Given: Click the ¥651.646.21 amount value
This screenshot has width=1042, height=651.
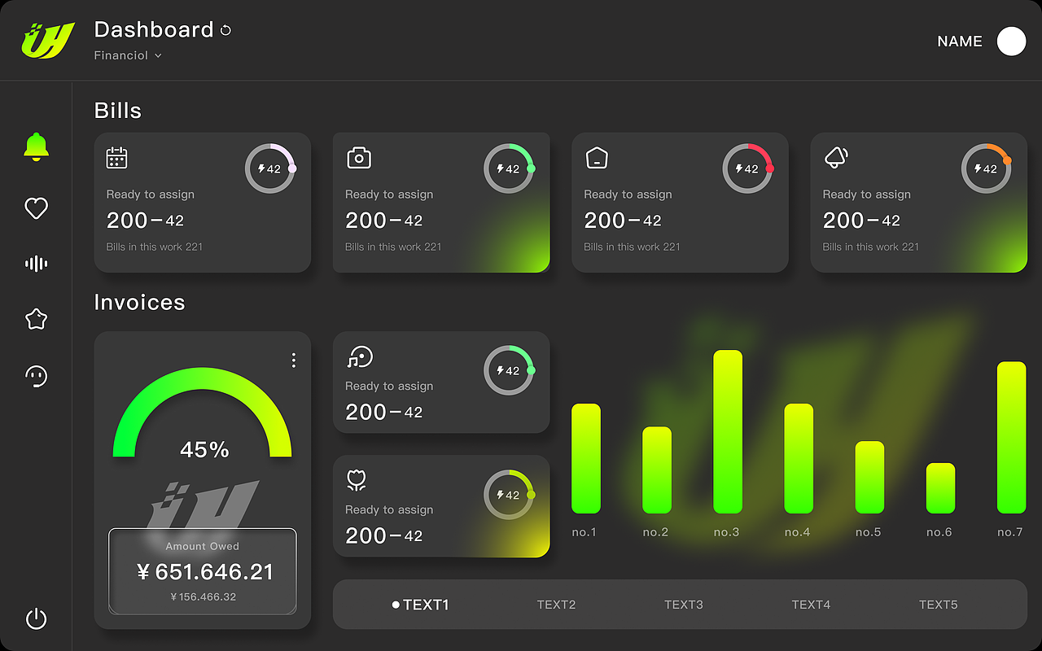Looking at the screenshot, I should click(x=205, y=572).
